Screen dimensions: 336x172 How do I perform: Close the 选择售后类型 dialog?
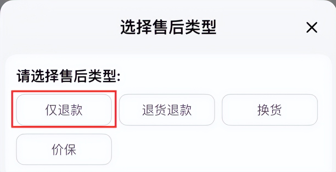[312, 28]
